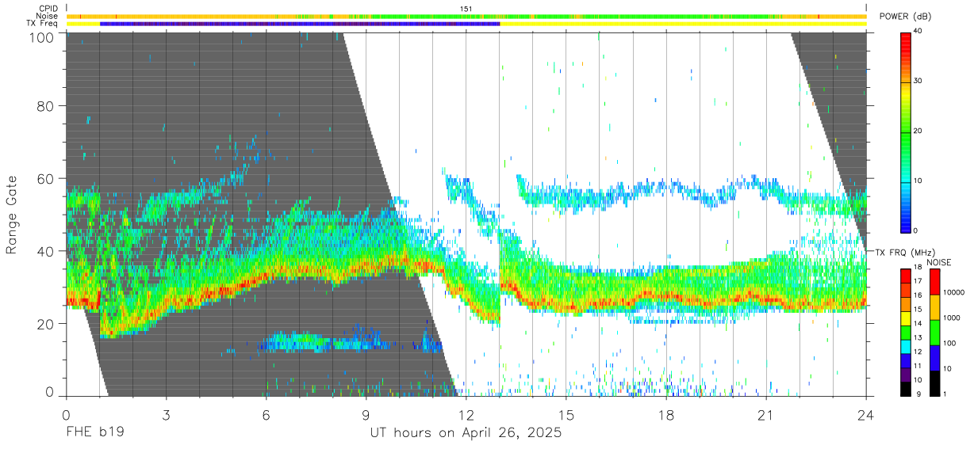Click the POWER (dB) colorbar legend
The height and width of the screenshot is (449, 974).
[907, 131]
